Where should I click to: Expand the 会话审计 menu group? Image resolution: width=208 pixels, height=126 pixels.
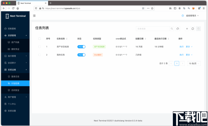tap(15, 63)
